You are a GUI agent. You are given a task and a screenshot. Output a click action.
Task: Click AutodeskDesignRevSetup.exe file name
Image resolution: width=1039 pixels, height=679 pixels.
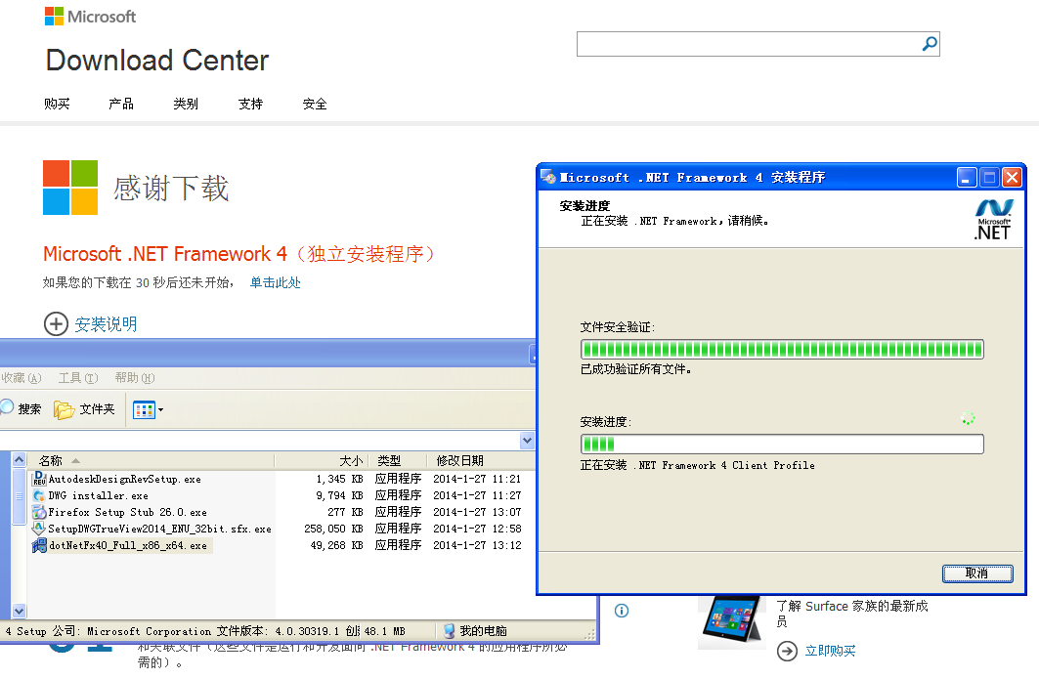pyautogui.click(x=124, y=479)
